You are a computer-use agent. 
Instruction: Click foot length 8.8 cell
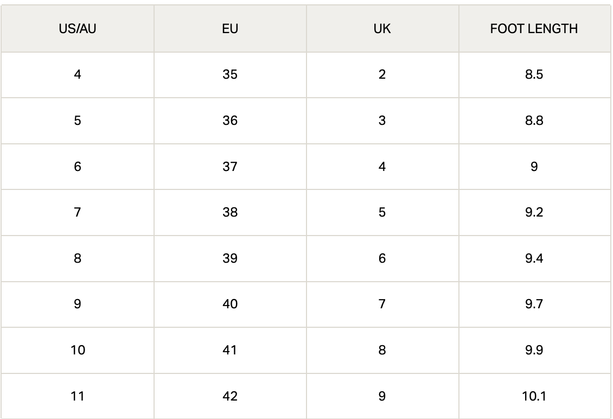pos(534,120)
